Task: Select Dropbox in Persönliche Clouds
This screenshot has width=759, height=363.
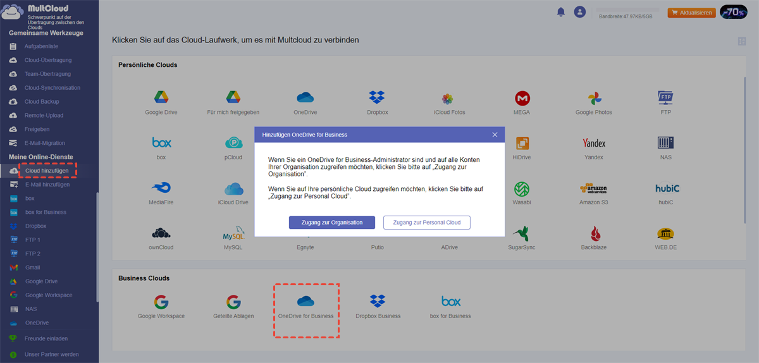Action: point(377,102)
